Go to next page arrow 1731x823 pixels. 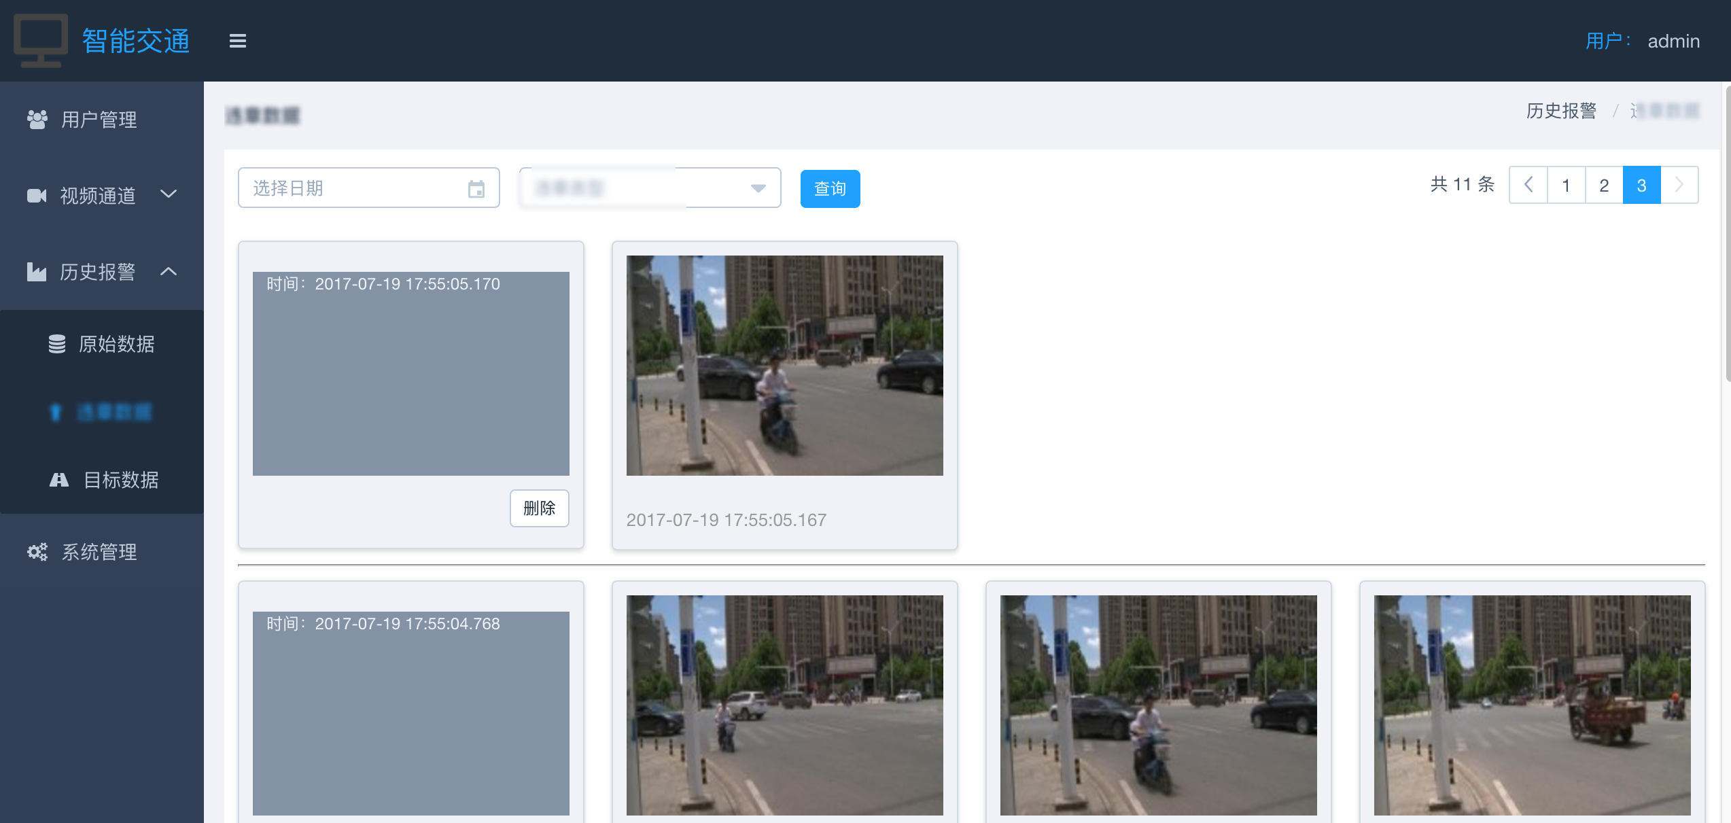click(1679, 185)
